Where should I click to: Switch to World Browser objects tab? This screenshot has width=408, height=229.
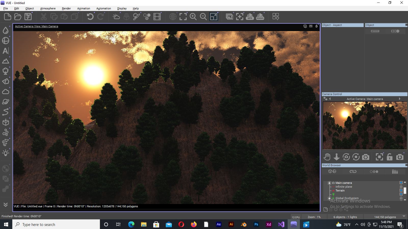coord(332,171)
